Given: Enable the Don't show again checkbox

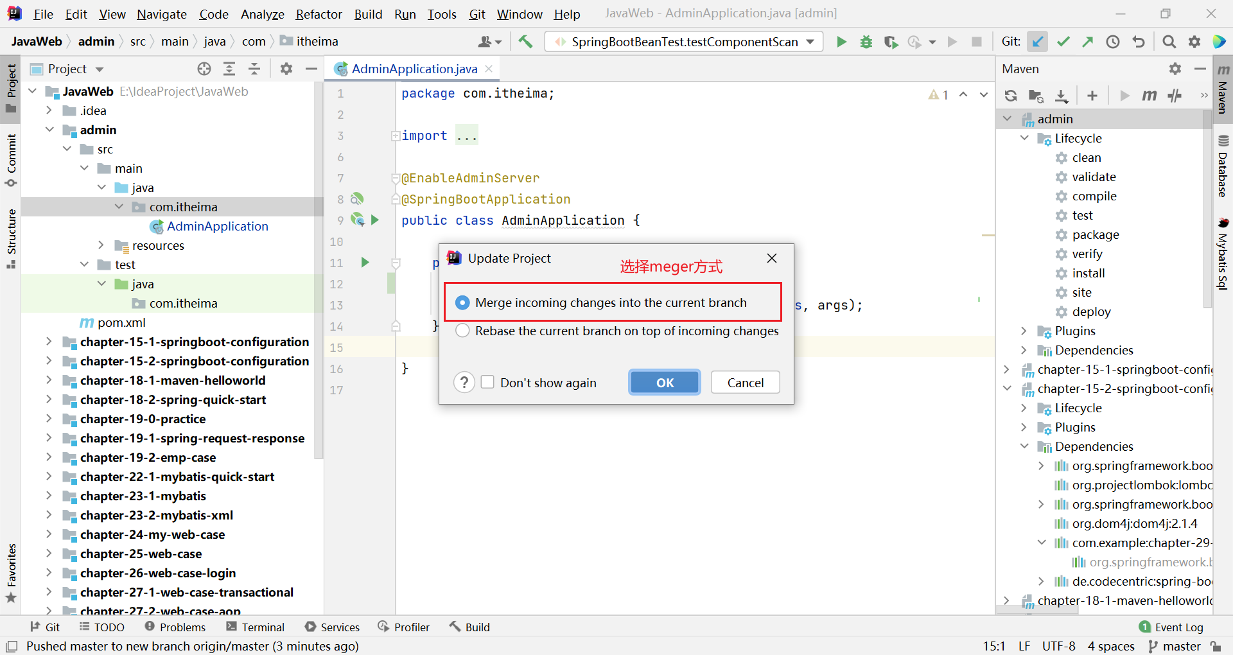Looking at the screenshot, I should pyautogui.click(x=487, y=382).
